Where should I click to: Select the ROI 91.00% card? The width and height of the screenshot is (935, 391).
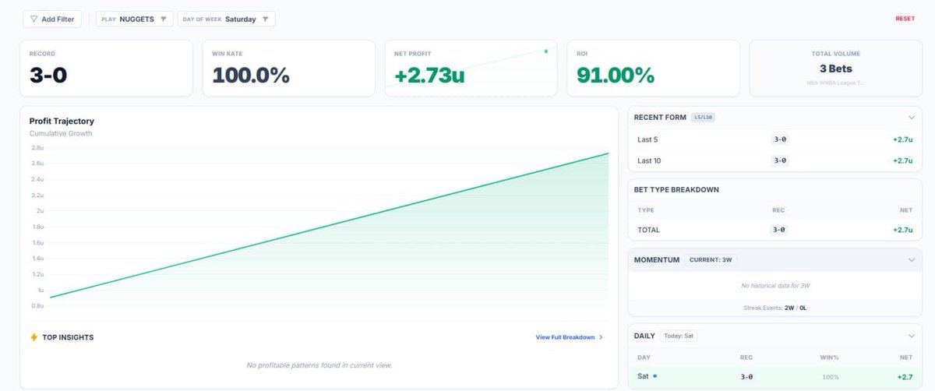653,69
